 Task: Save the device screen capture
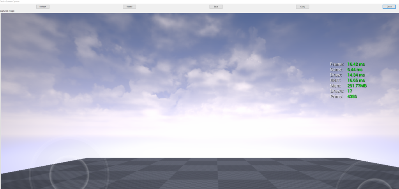point(216,7)
